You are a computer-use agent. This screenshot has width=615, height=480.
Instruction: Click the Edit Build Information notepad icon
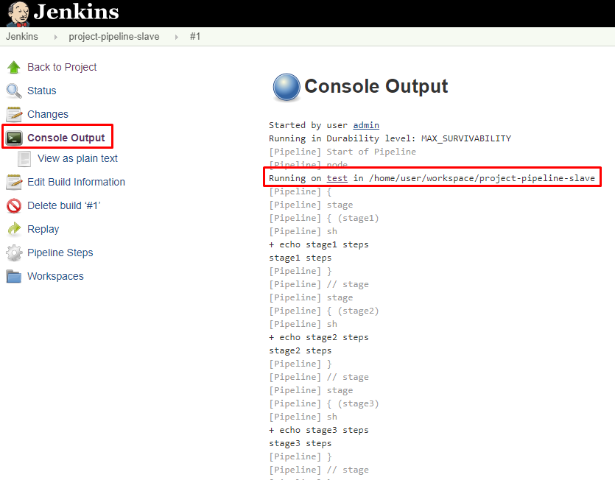coord(14,183)
